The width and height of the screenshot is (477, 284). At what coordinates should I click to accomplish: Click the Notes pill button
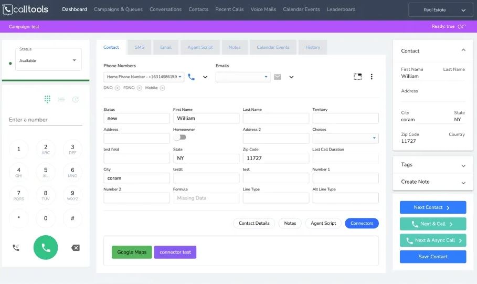290,223
